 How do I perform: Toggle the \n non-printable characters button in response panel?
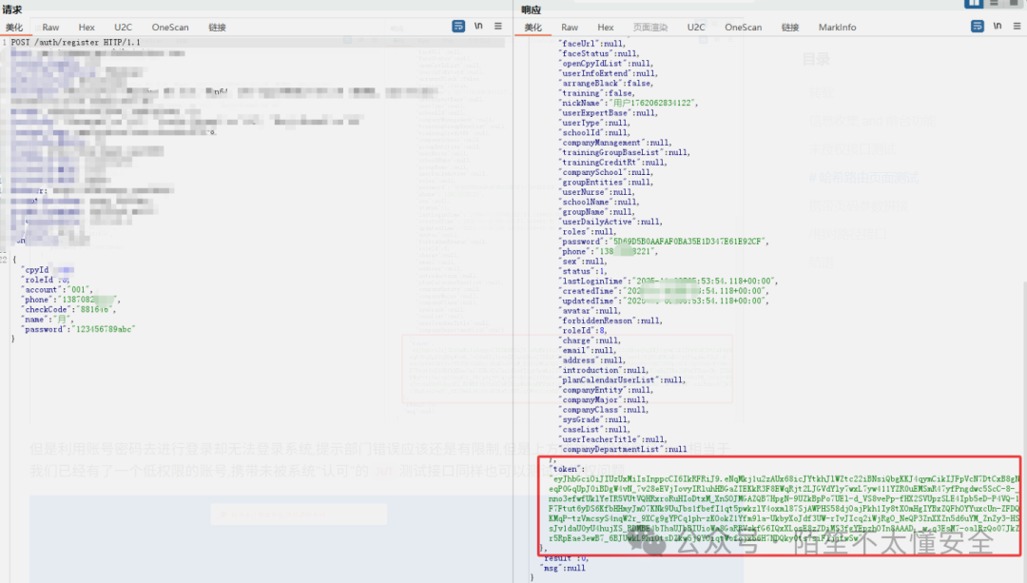pyautogui.click(x=998, y=27)
